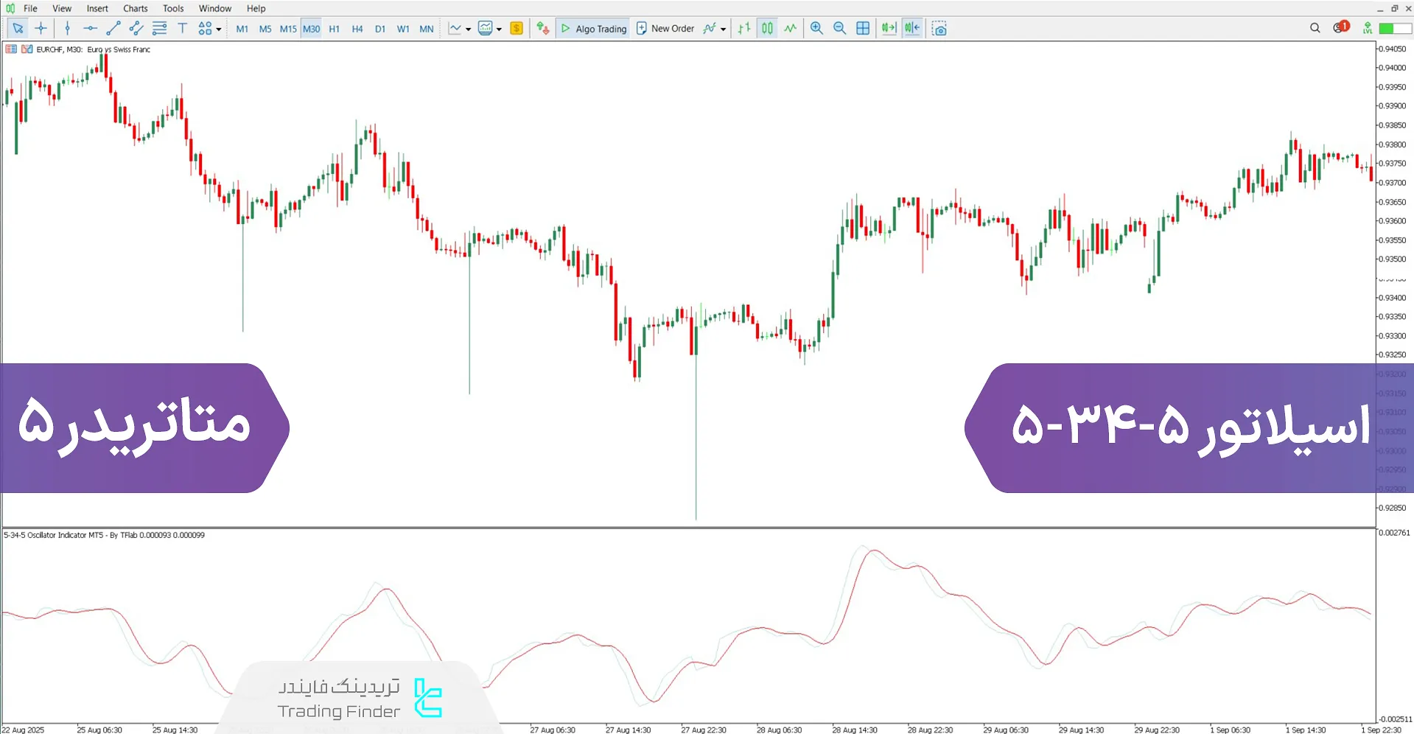The width and height of the screenshot is (1414, 734).
Task: Zoom in on the chart
Action: pos(816,29)
